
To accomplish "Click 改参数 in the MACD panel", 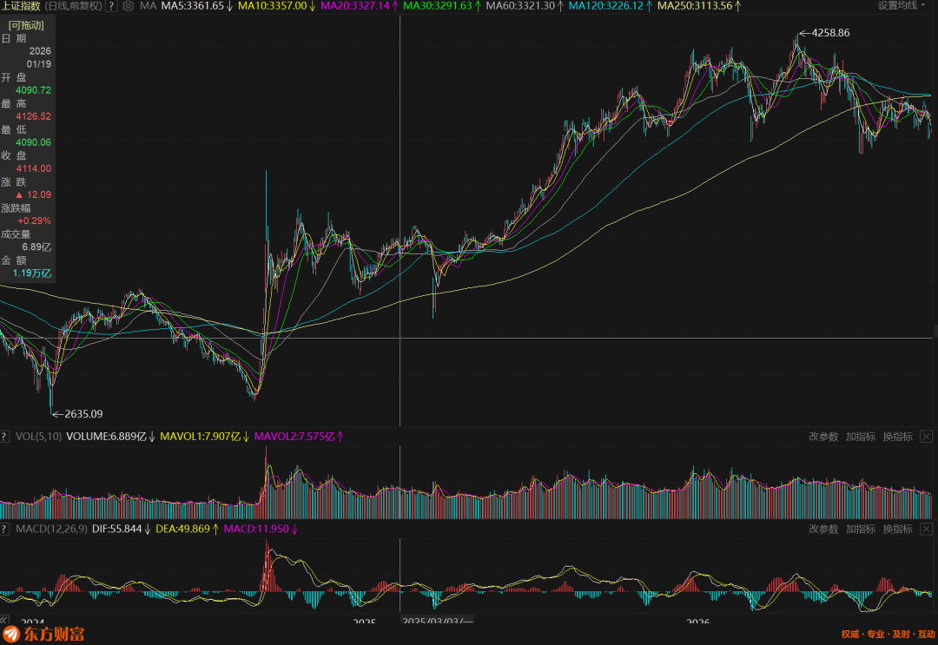I will tap(823, 529).
